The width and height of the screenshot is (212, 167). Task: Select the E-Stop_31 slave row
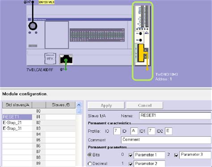17,129
